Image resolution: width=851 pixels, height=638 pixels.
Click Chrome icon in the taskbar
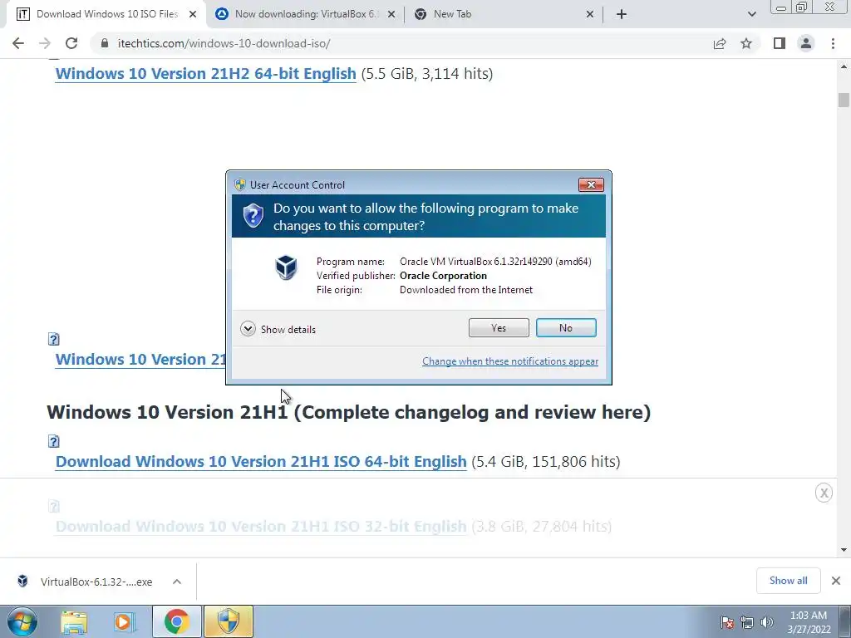coord(176,621)
